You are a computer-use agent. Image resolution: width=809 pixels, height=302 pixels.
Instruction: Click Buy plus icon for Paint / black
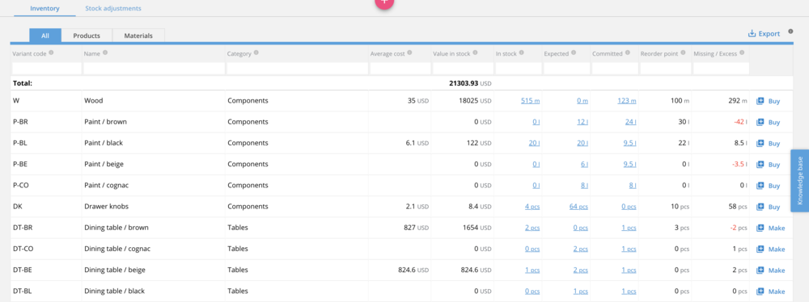coord(760,144)
